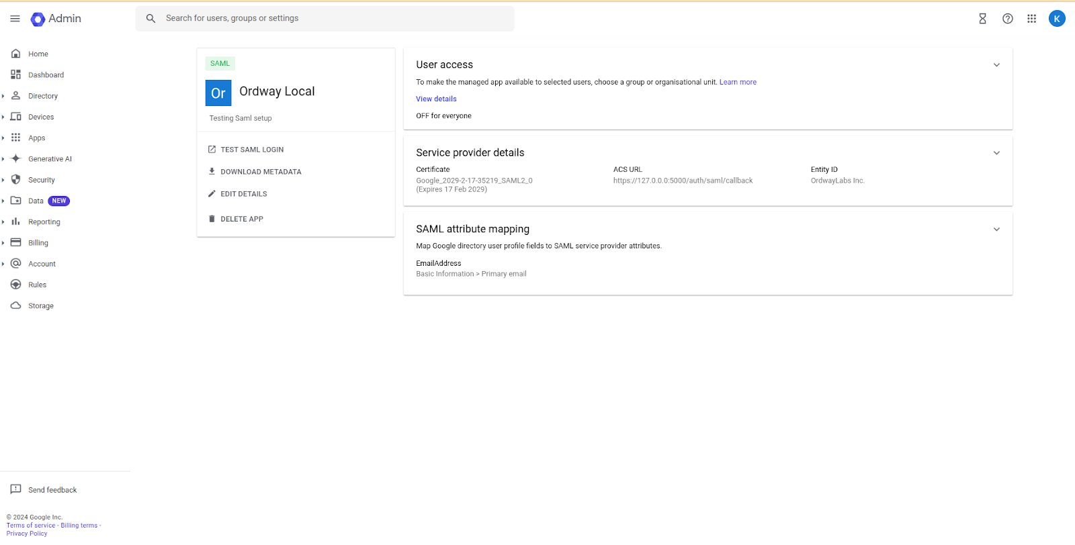Click the Reporting bar chart icon

click(x=15, y=221)
